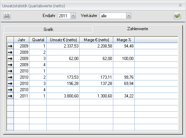Click Marge percent 99,76

(x=129, y=77)
